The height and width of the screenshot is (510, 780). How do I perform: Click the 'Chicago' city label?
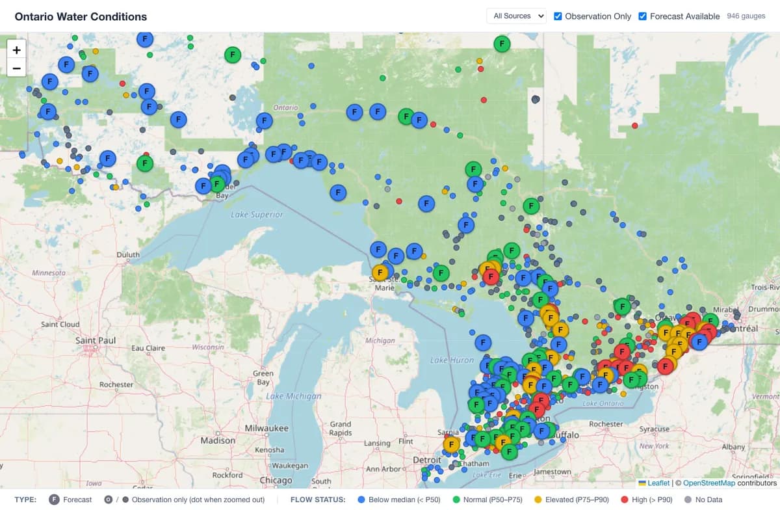click(x=276, y=480)
